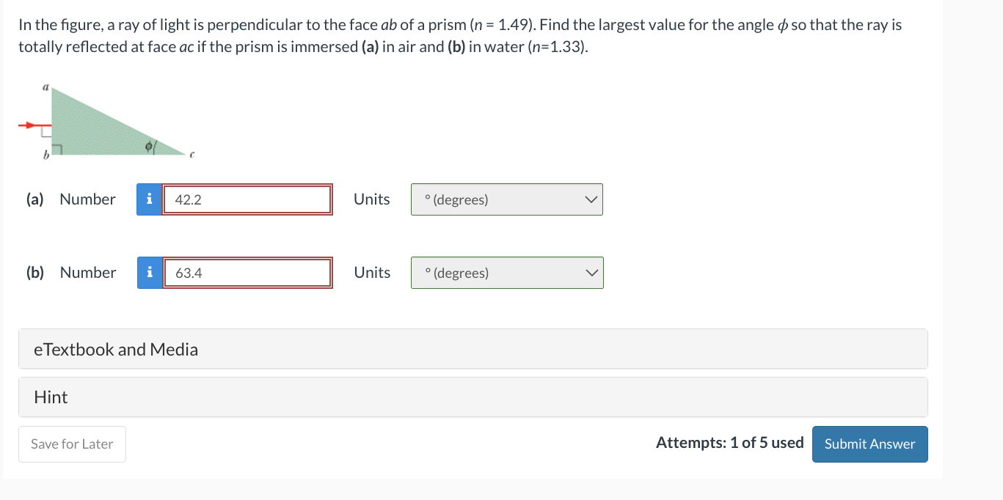Open the part (b) units dropdown
This screenshot has height=500, width=1003.
click(507, 273)
